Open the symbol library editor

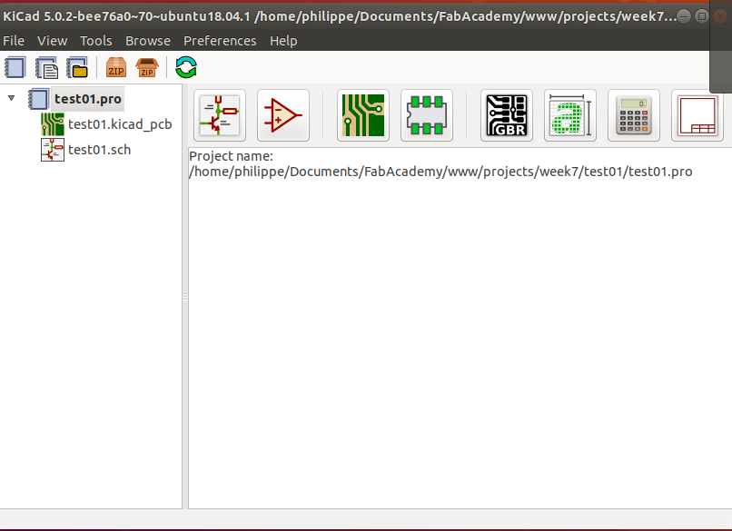283,115
